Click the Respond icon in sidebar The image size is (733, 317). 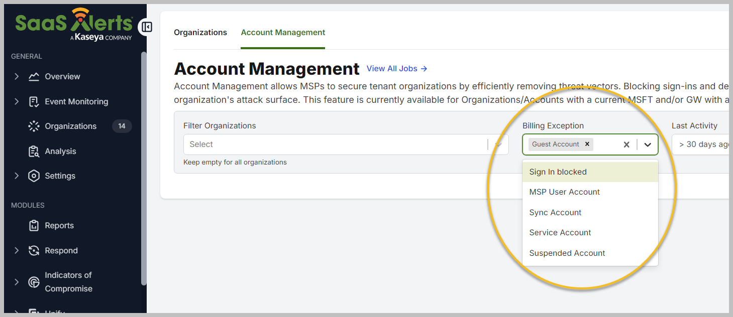tap(34, 251)
